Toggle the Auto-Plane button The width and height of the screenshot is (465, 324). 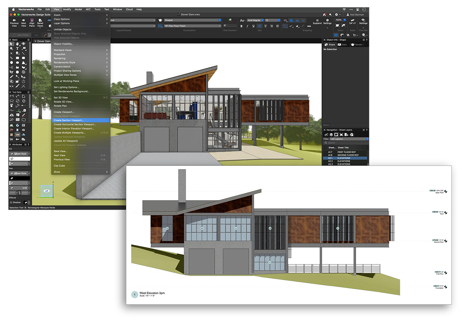coord(20,35)
